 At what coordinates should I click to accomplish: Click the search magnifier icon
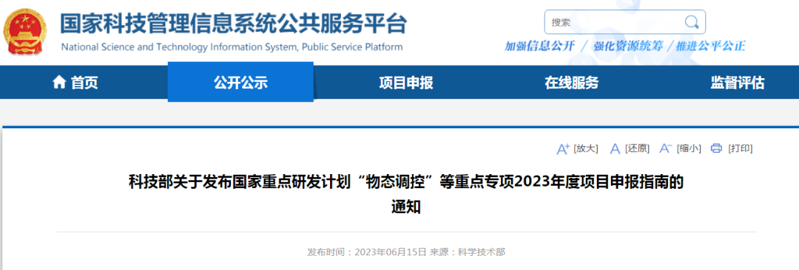coord(692,22)
